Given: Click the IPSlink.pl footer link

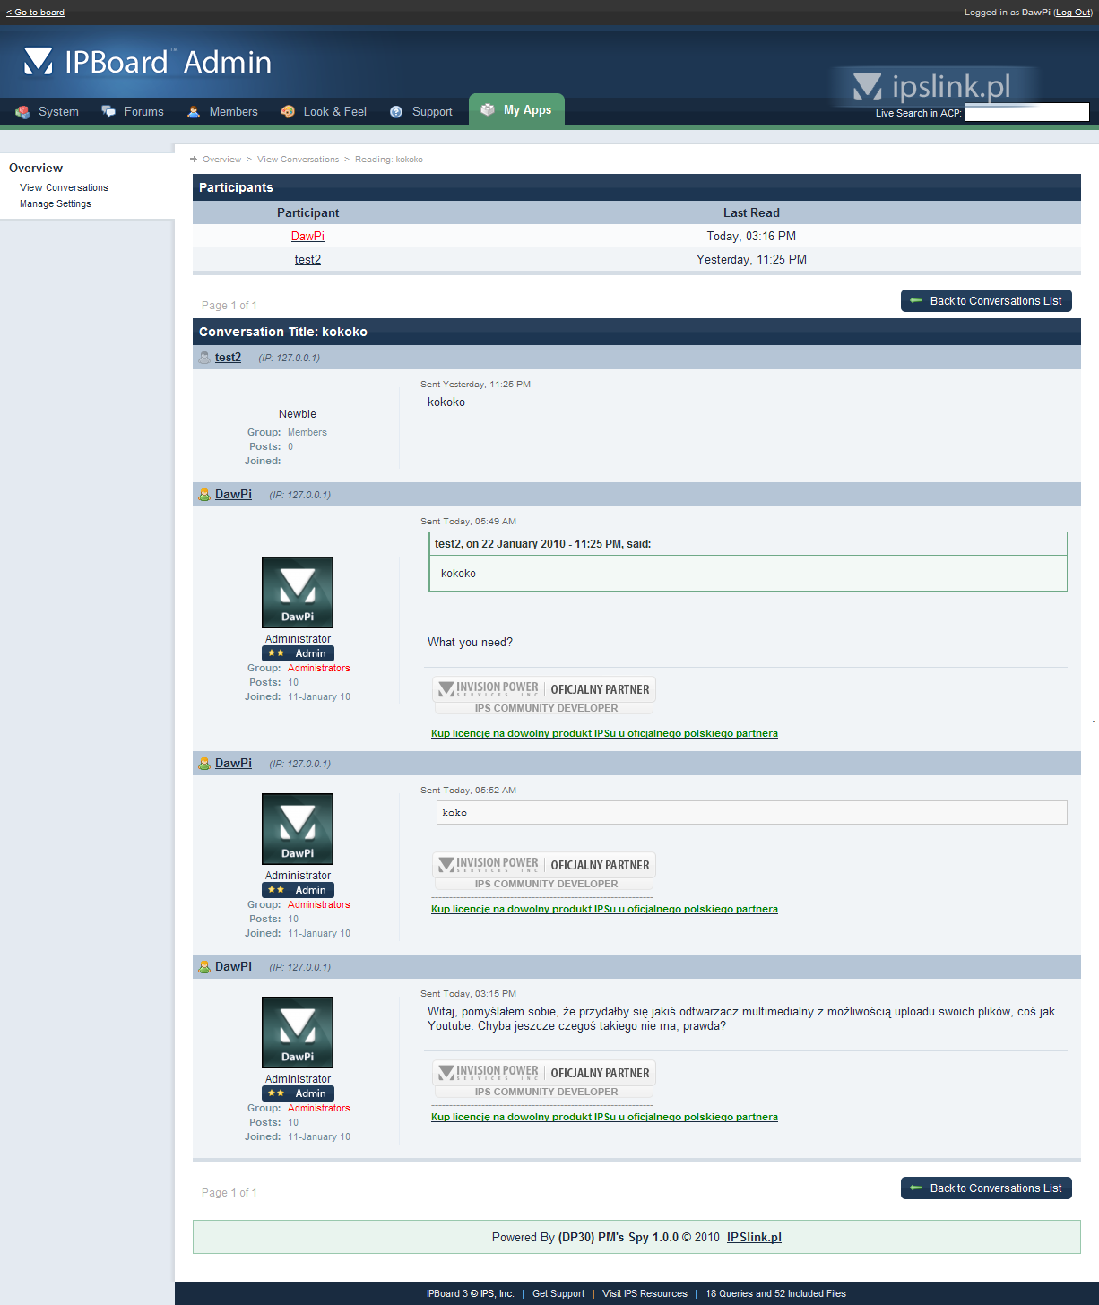Looking at the screenshot, I should coord(754,1237).
